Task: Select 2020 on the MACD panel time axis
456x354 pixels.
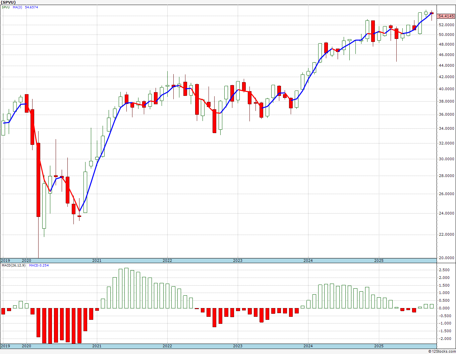Action: tap(26, 346)
